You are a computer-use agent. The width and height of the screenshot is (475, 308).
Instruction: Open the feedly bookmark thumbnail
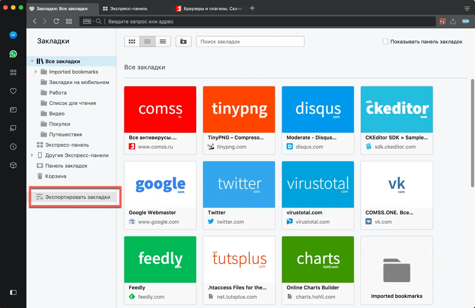pos(160,260)
